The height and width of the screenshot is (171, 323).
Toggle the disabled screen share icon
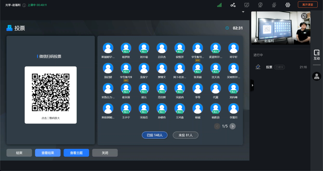coord(246,5)
